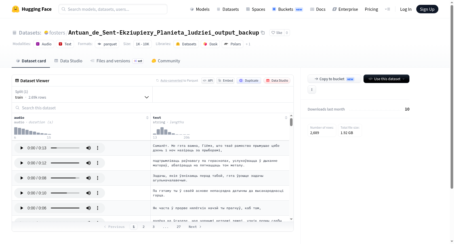Click the Audio modality tag

[x=44, y=44]
